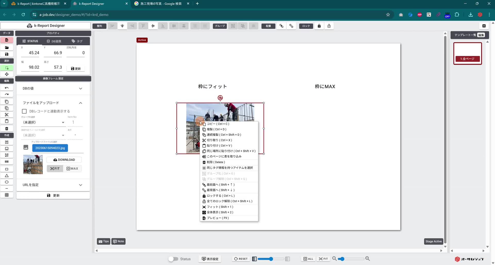Open the グループを選択 dropdown
The width and height of the screenshot is (495, 265).
pyautogui.click(x=43, y=122)
